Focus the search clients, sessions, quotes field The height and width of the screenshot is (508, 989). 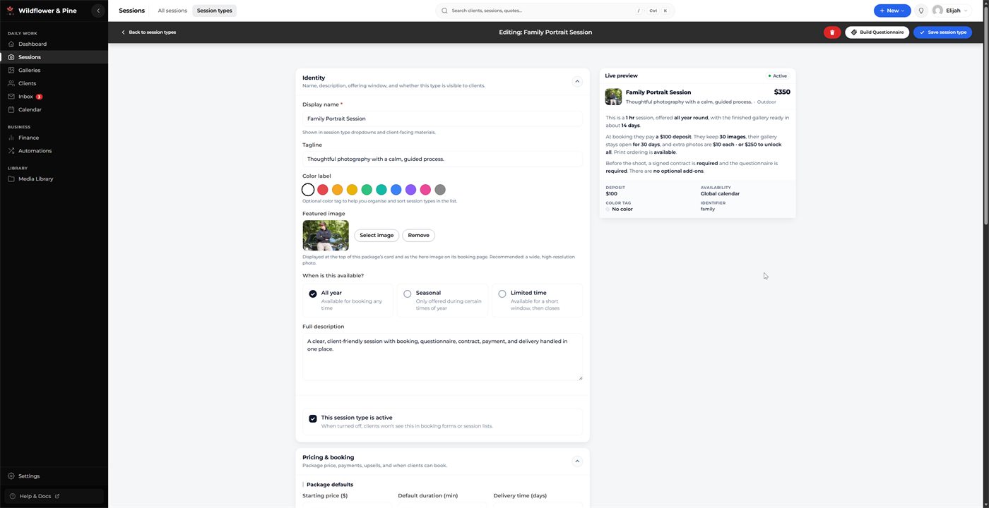click(555, 11)
